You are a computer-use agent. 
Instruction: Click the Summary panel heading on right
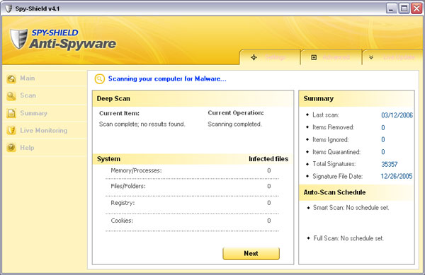pos(319,99)
